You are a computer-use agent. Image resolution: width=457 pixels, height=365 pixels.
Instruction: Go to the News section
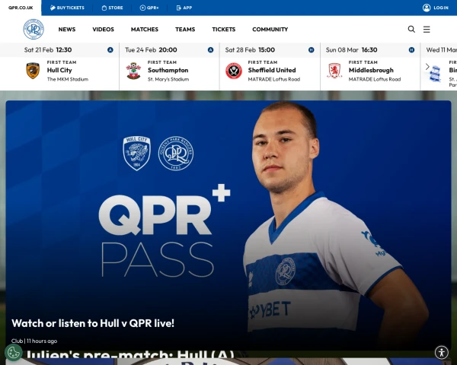tap(67, 30)
